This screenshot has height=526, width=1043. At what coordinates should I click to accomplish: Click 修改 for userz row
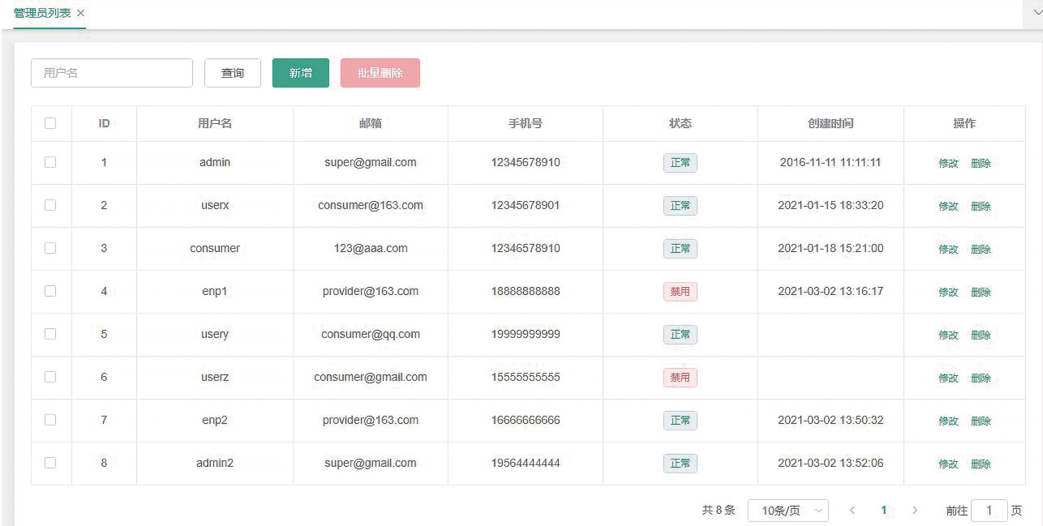(948, 377)
